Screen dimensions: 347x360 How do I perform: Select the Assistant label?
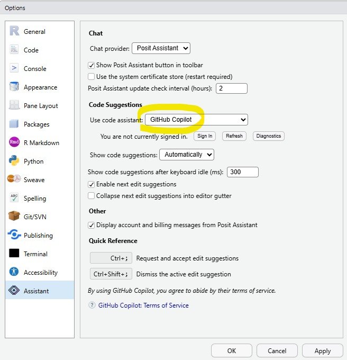pyautogui.click(x=36, y=291)
